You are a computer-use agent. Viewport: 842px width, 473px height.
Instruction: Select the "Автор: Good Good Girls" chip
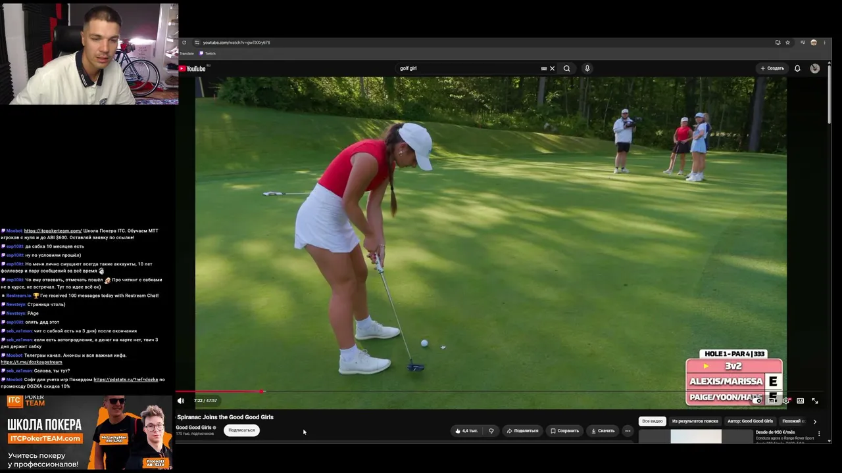750,421
